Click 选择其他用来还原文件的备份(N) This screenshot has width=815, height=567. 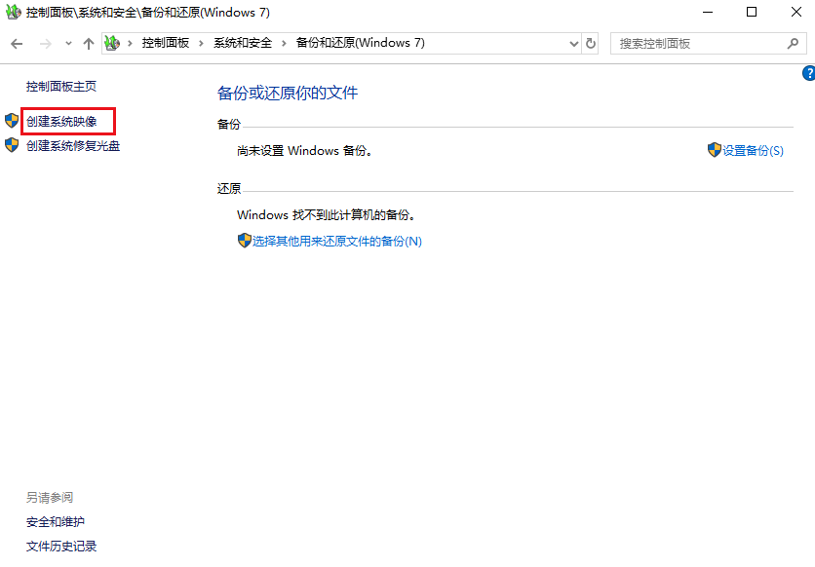click(336, 241)
